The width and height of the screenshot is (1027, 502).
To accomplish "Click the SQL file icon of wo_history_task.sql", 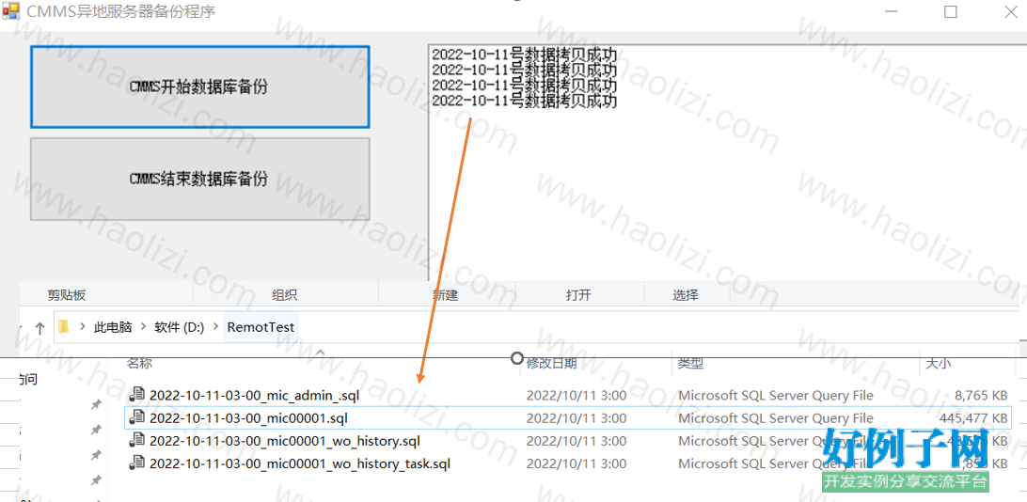I will 137,463.
